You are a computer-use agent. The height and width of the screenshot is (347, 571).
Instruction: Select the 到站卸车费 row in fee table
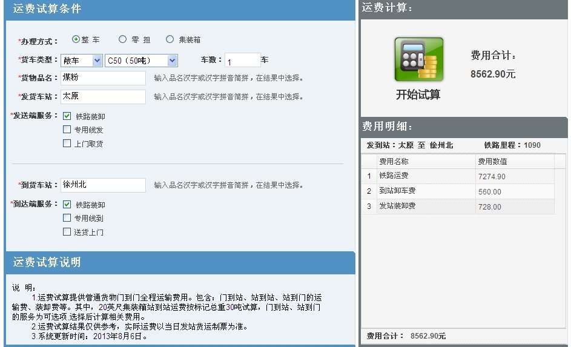point(458,191)
